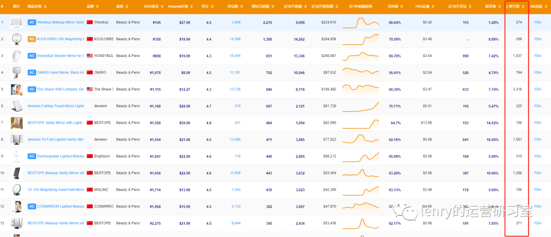This screenshot has height=237, width=551.
Task: Click the AC badge on the Wondruz row
Action: pos(32,22)
